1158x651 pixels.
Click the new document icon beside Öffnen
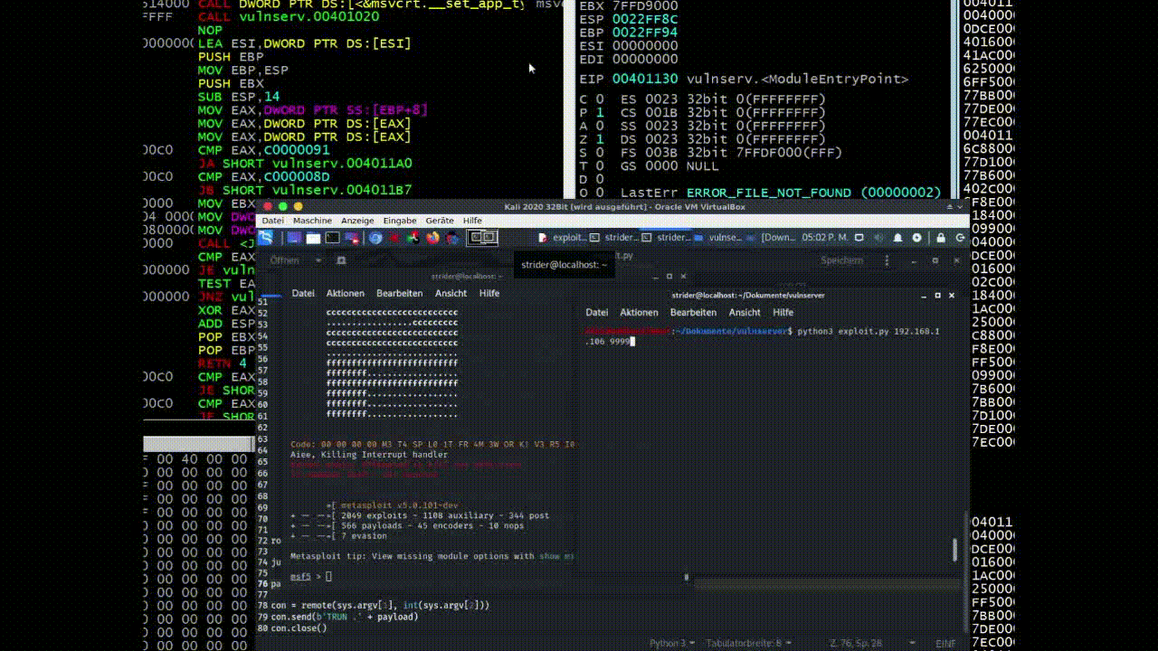pos(341,260)
